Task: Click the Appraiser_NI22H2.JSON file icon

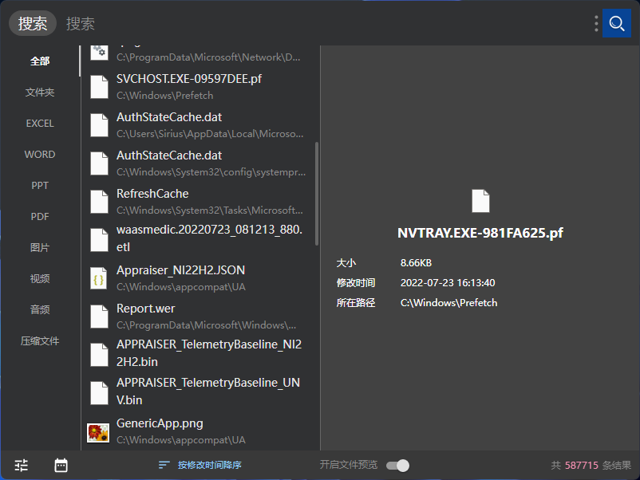Action: 99,278
